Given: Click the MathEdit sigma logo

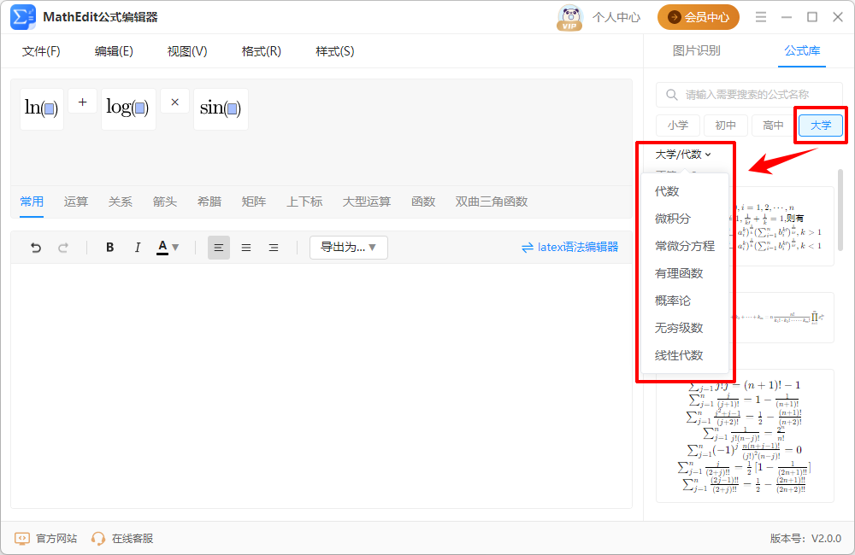Looking at the screenshot, I should [23, 17].
